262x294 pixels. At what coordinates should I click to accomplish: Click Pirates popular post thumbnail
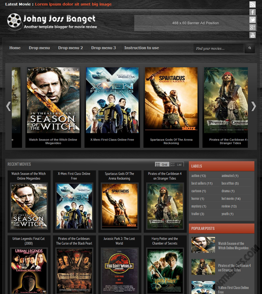pos(203,267)
